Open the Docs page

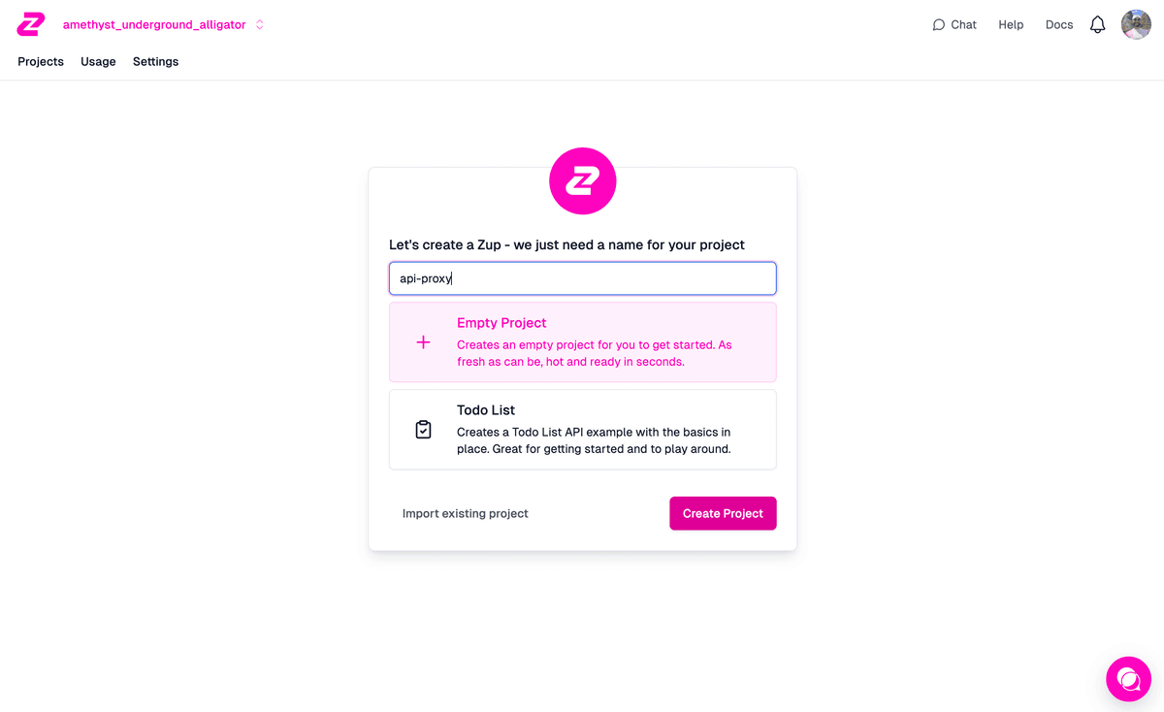click(x=1058, y=24)
